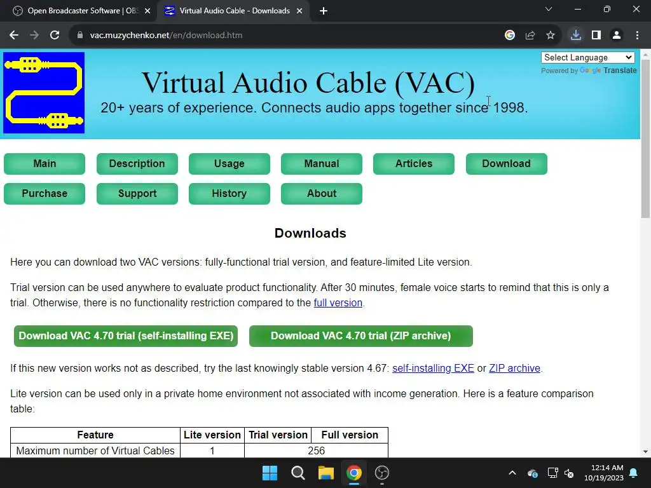Click the Download navigation button
This screenshot has width=651, height=488.
[507, 163]
